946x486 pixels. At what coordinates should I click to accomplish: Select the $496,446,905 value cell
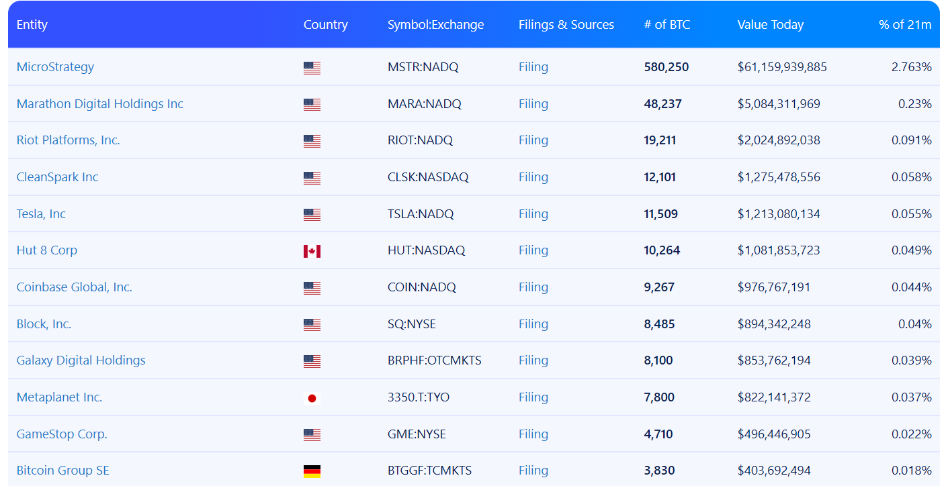point(774,434)
